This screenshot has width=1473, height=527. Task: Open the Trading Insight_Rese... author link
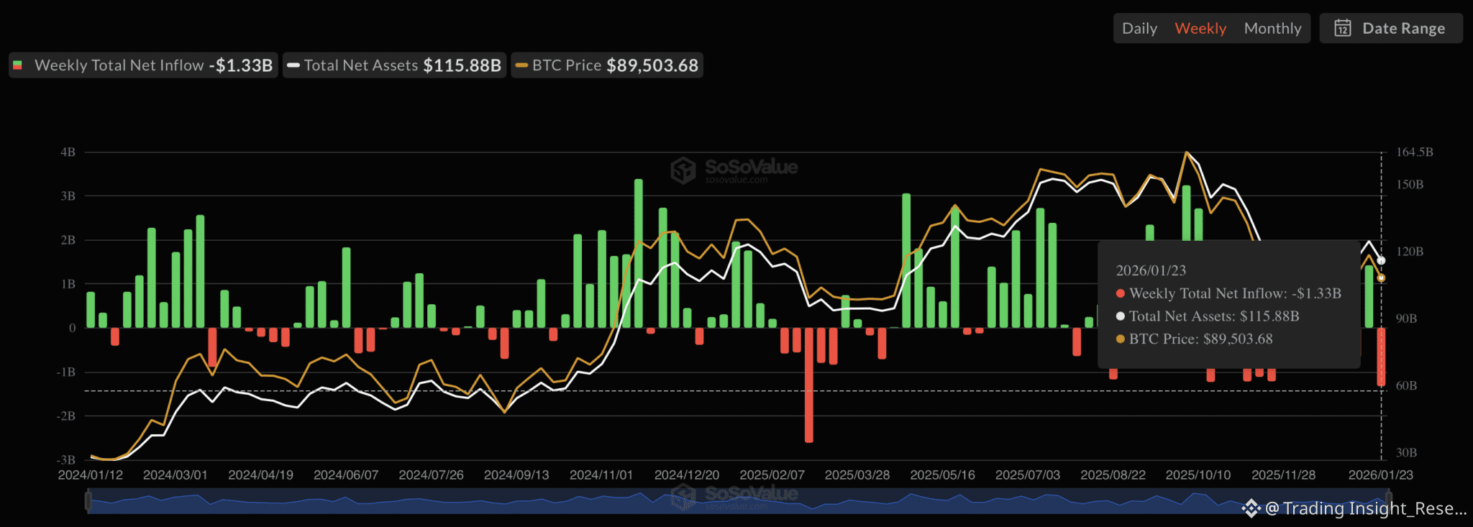pos(1365,508)
